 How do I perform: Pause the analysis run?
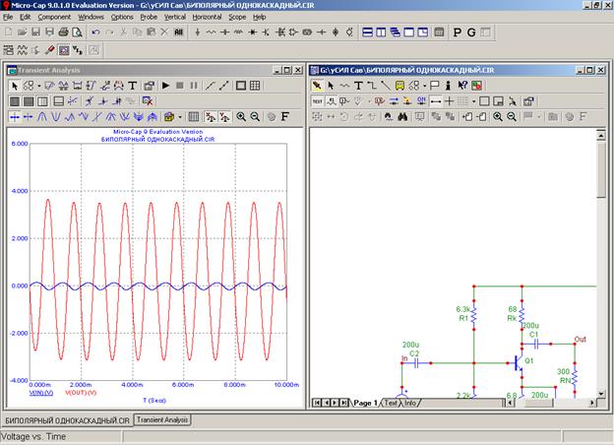tap(194, 86)
